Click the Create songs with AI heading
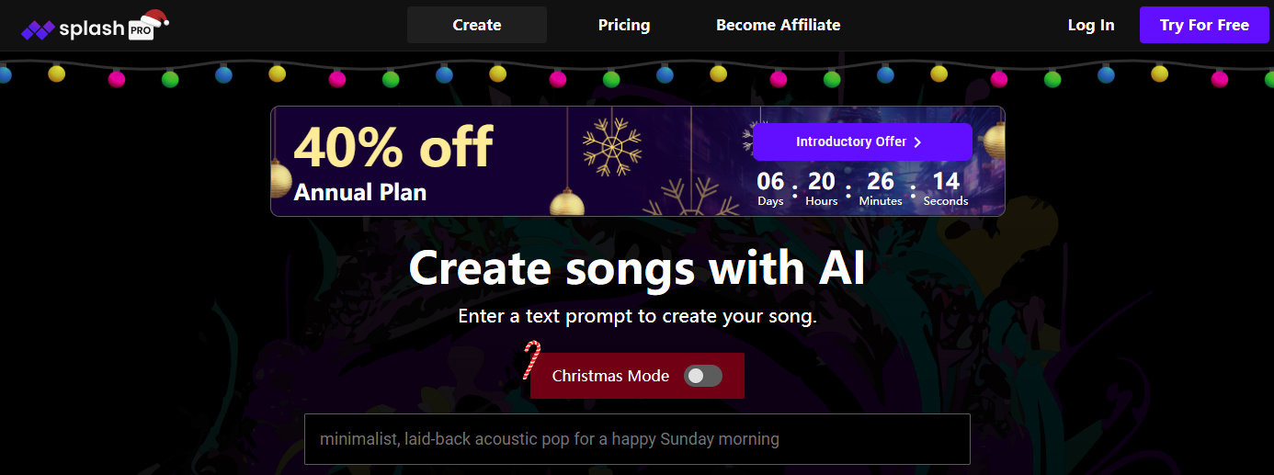This screenshot has height=475, width=1274. click(637, 269)
